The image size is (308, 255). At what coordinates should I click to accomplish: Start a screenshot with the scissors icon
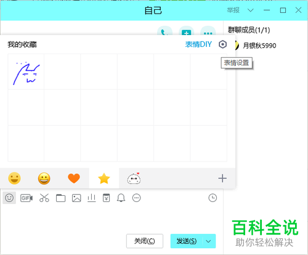(x=44, y=198)
